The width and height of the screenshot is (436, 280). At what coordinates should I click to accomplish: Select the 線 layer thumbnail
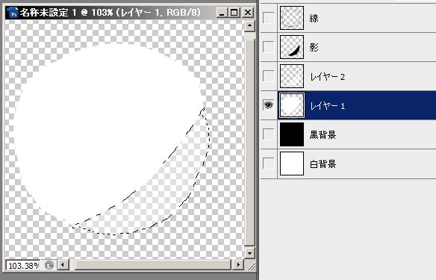[292, 18]
